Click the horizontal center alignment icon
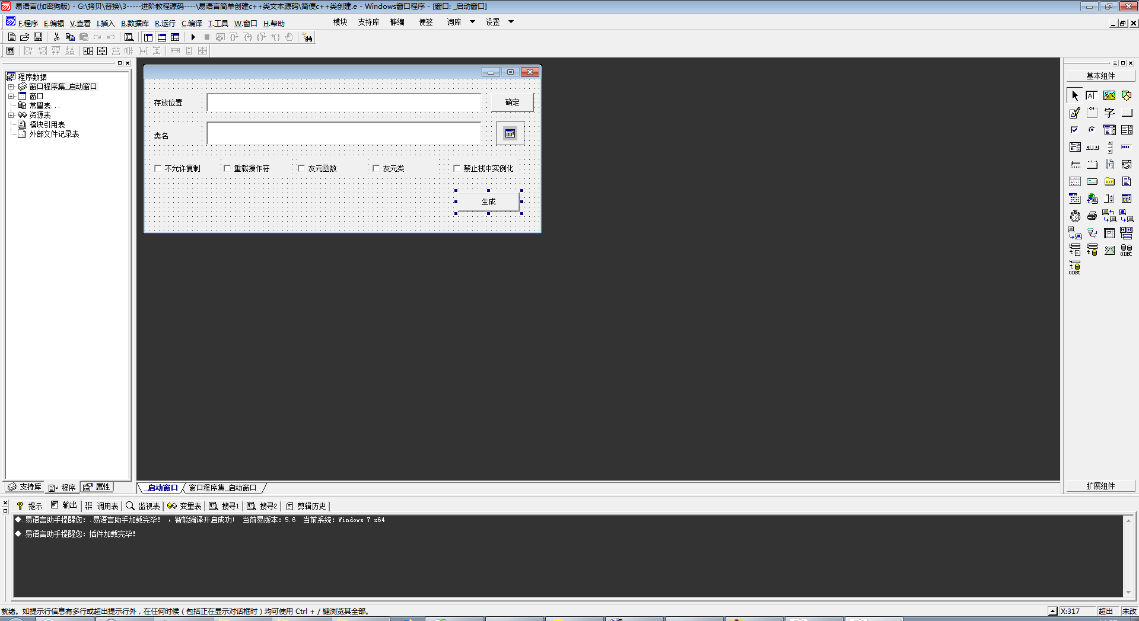 pyautogui.click(x=88, y=51)
